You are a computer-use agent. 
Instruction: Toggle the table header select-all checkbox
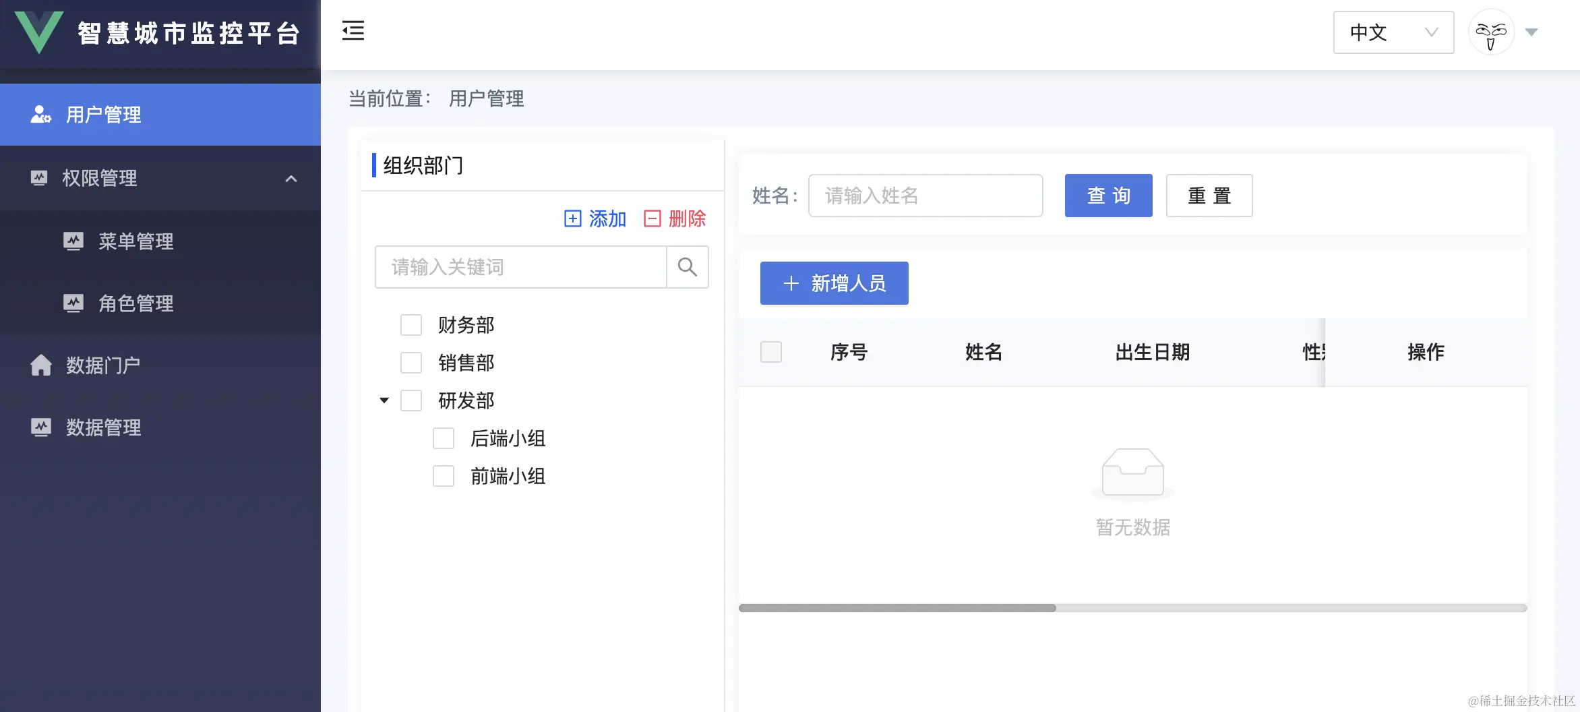pos(771,352)
